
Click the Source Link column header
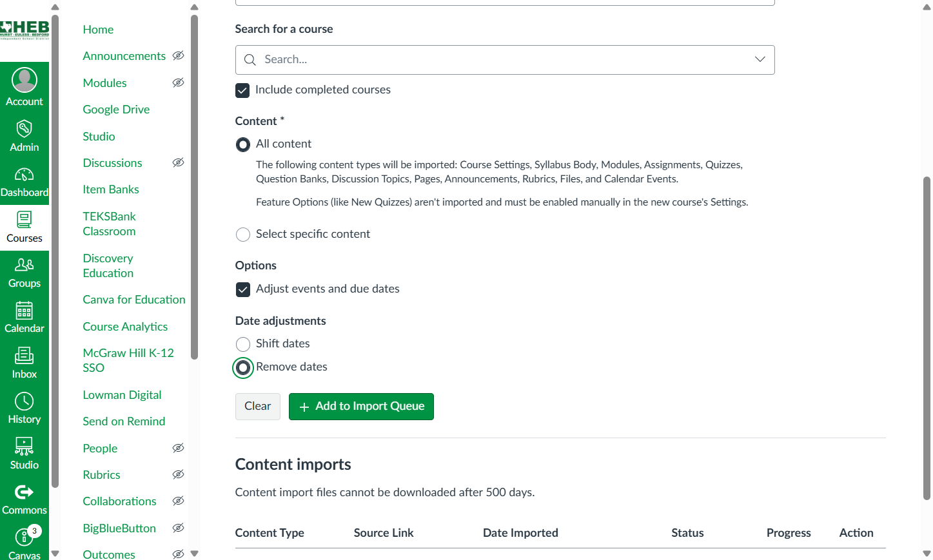(x=384, y=533)
